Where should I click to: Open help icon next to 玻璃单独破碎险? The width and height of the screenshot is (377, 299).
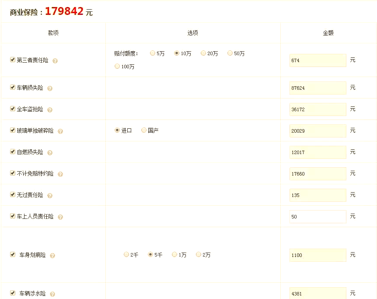60,131
